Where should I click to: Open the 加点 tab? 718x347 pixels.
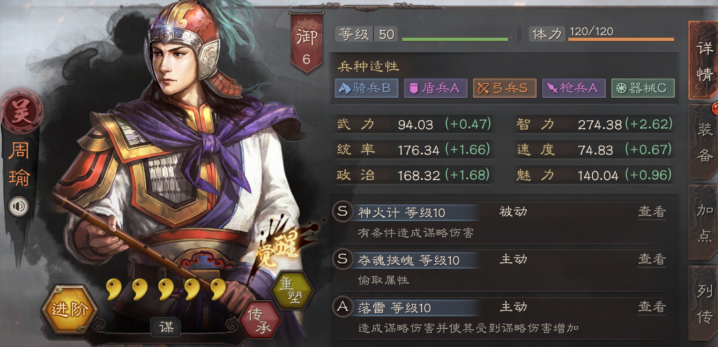pos(703,224)
